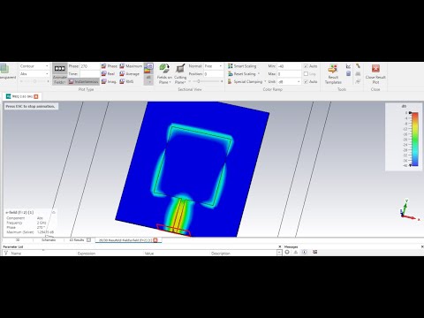Click the slider below the Abs dropdown

click(34, 81)
